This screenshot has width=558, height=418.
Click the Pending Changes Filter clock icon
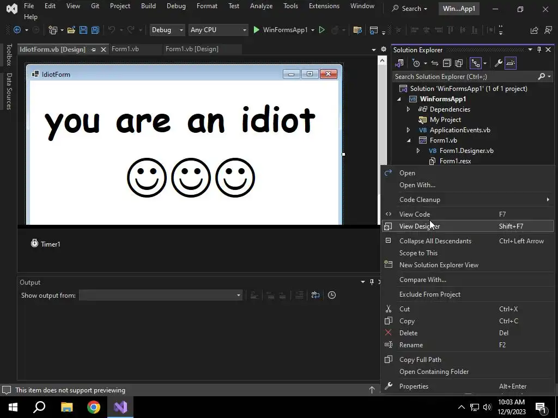point(416,63)
